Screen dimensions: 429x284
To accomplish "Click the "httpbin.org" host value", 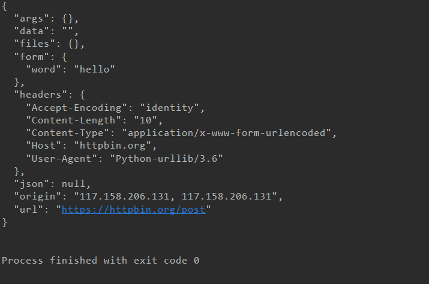I will (x=113, y=146).
